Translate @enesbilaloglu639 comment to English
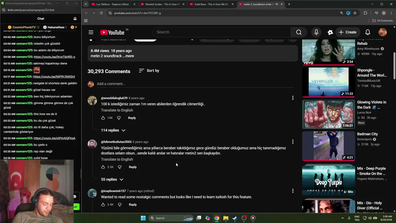The height and width of the screenshot is (223, 396). coord(117,110)
